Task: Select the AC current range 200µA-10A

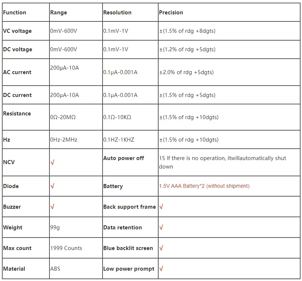Action: pyautogui.click(x=65, y=68)
